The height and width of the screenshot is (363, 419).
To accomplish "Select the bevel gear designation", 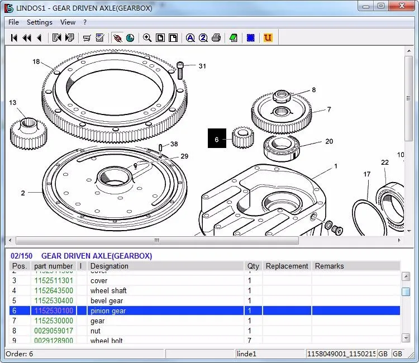I will 107,301.
